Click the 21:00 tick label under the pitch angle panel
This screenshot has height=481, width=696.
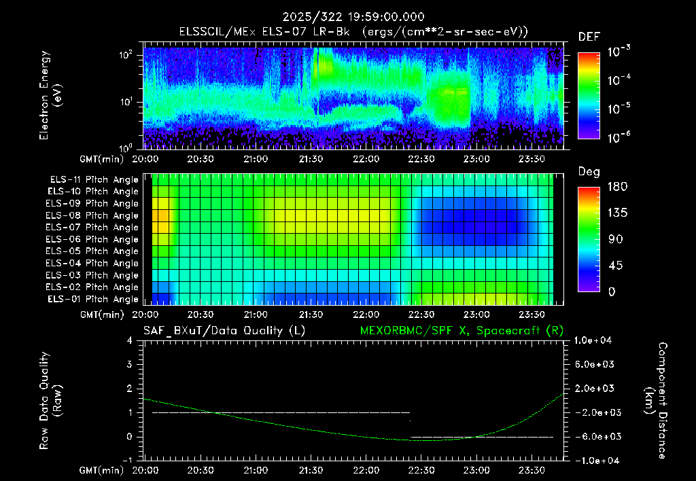click(x=256, y=315)
